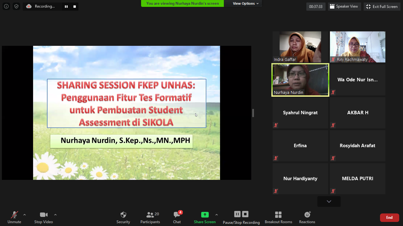Click the red End button
The width and height of the screenshot is (403, 226).
(389, 218)
